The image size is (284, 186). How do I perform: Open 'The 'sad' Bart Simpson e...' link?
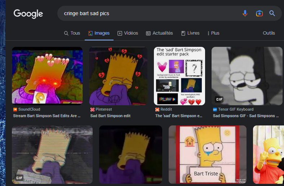point(179,116)
